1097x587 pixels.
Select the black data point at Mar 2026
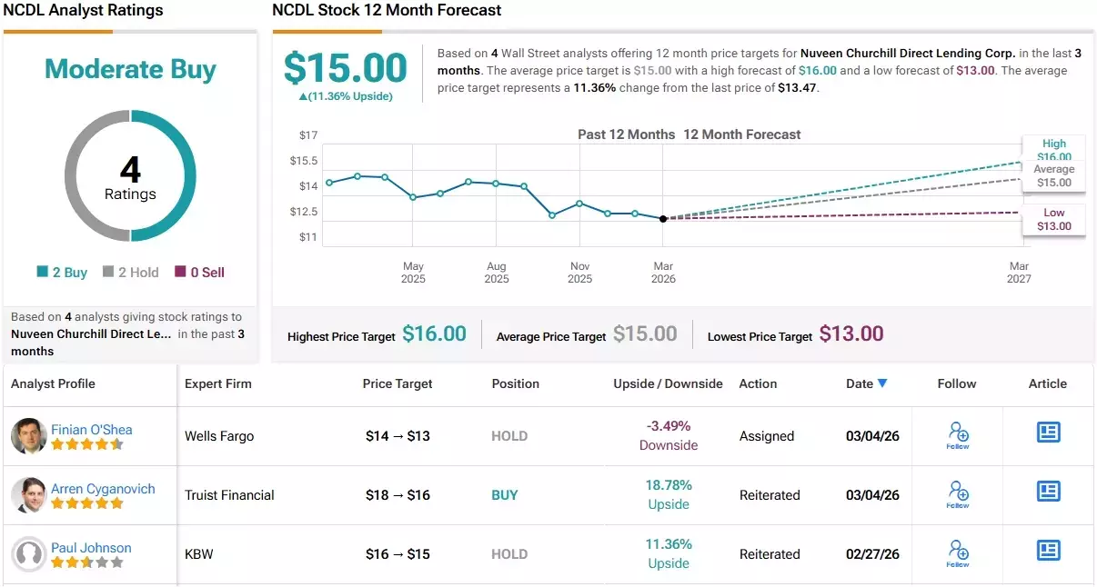pyautogui.click(x=663, y=218)
